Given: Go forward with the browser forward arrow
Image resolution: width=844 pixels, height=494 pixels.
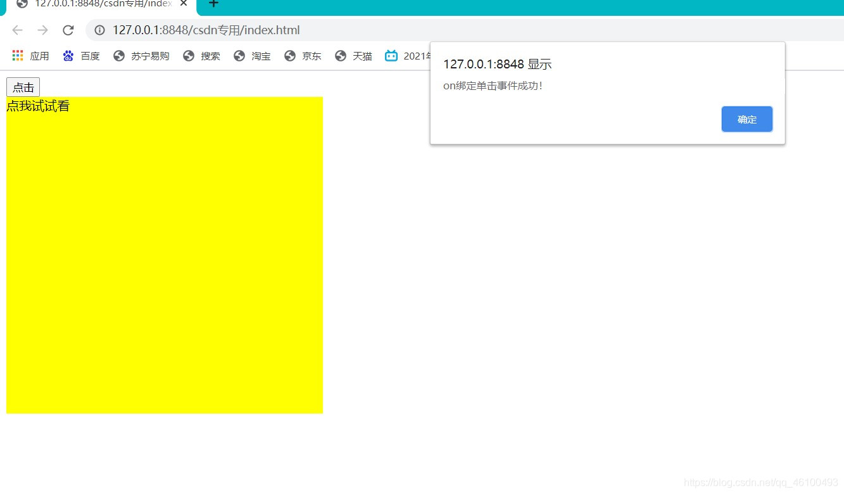Looking at the screenshot, I should (x=42, y=30).
